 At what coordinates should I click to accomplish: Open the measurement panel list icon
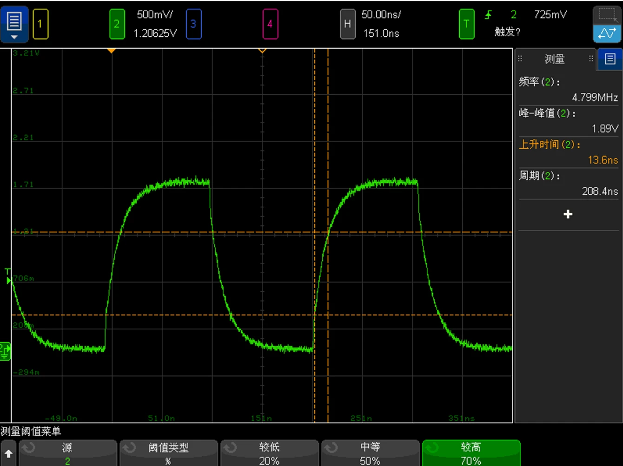[x=610, y=59]
